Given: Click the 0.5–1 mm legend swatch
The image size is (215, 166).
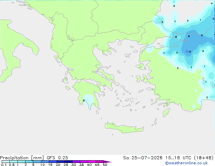Looking at the screenshot, I should pos(14,162).
